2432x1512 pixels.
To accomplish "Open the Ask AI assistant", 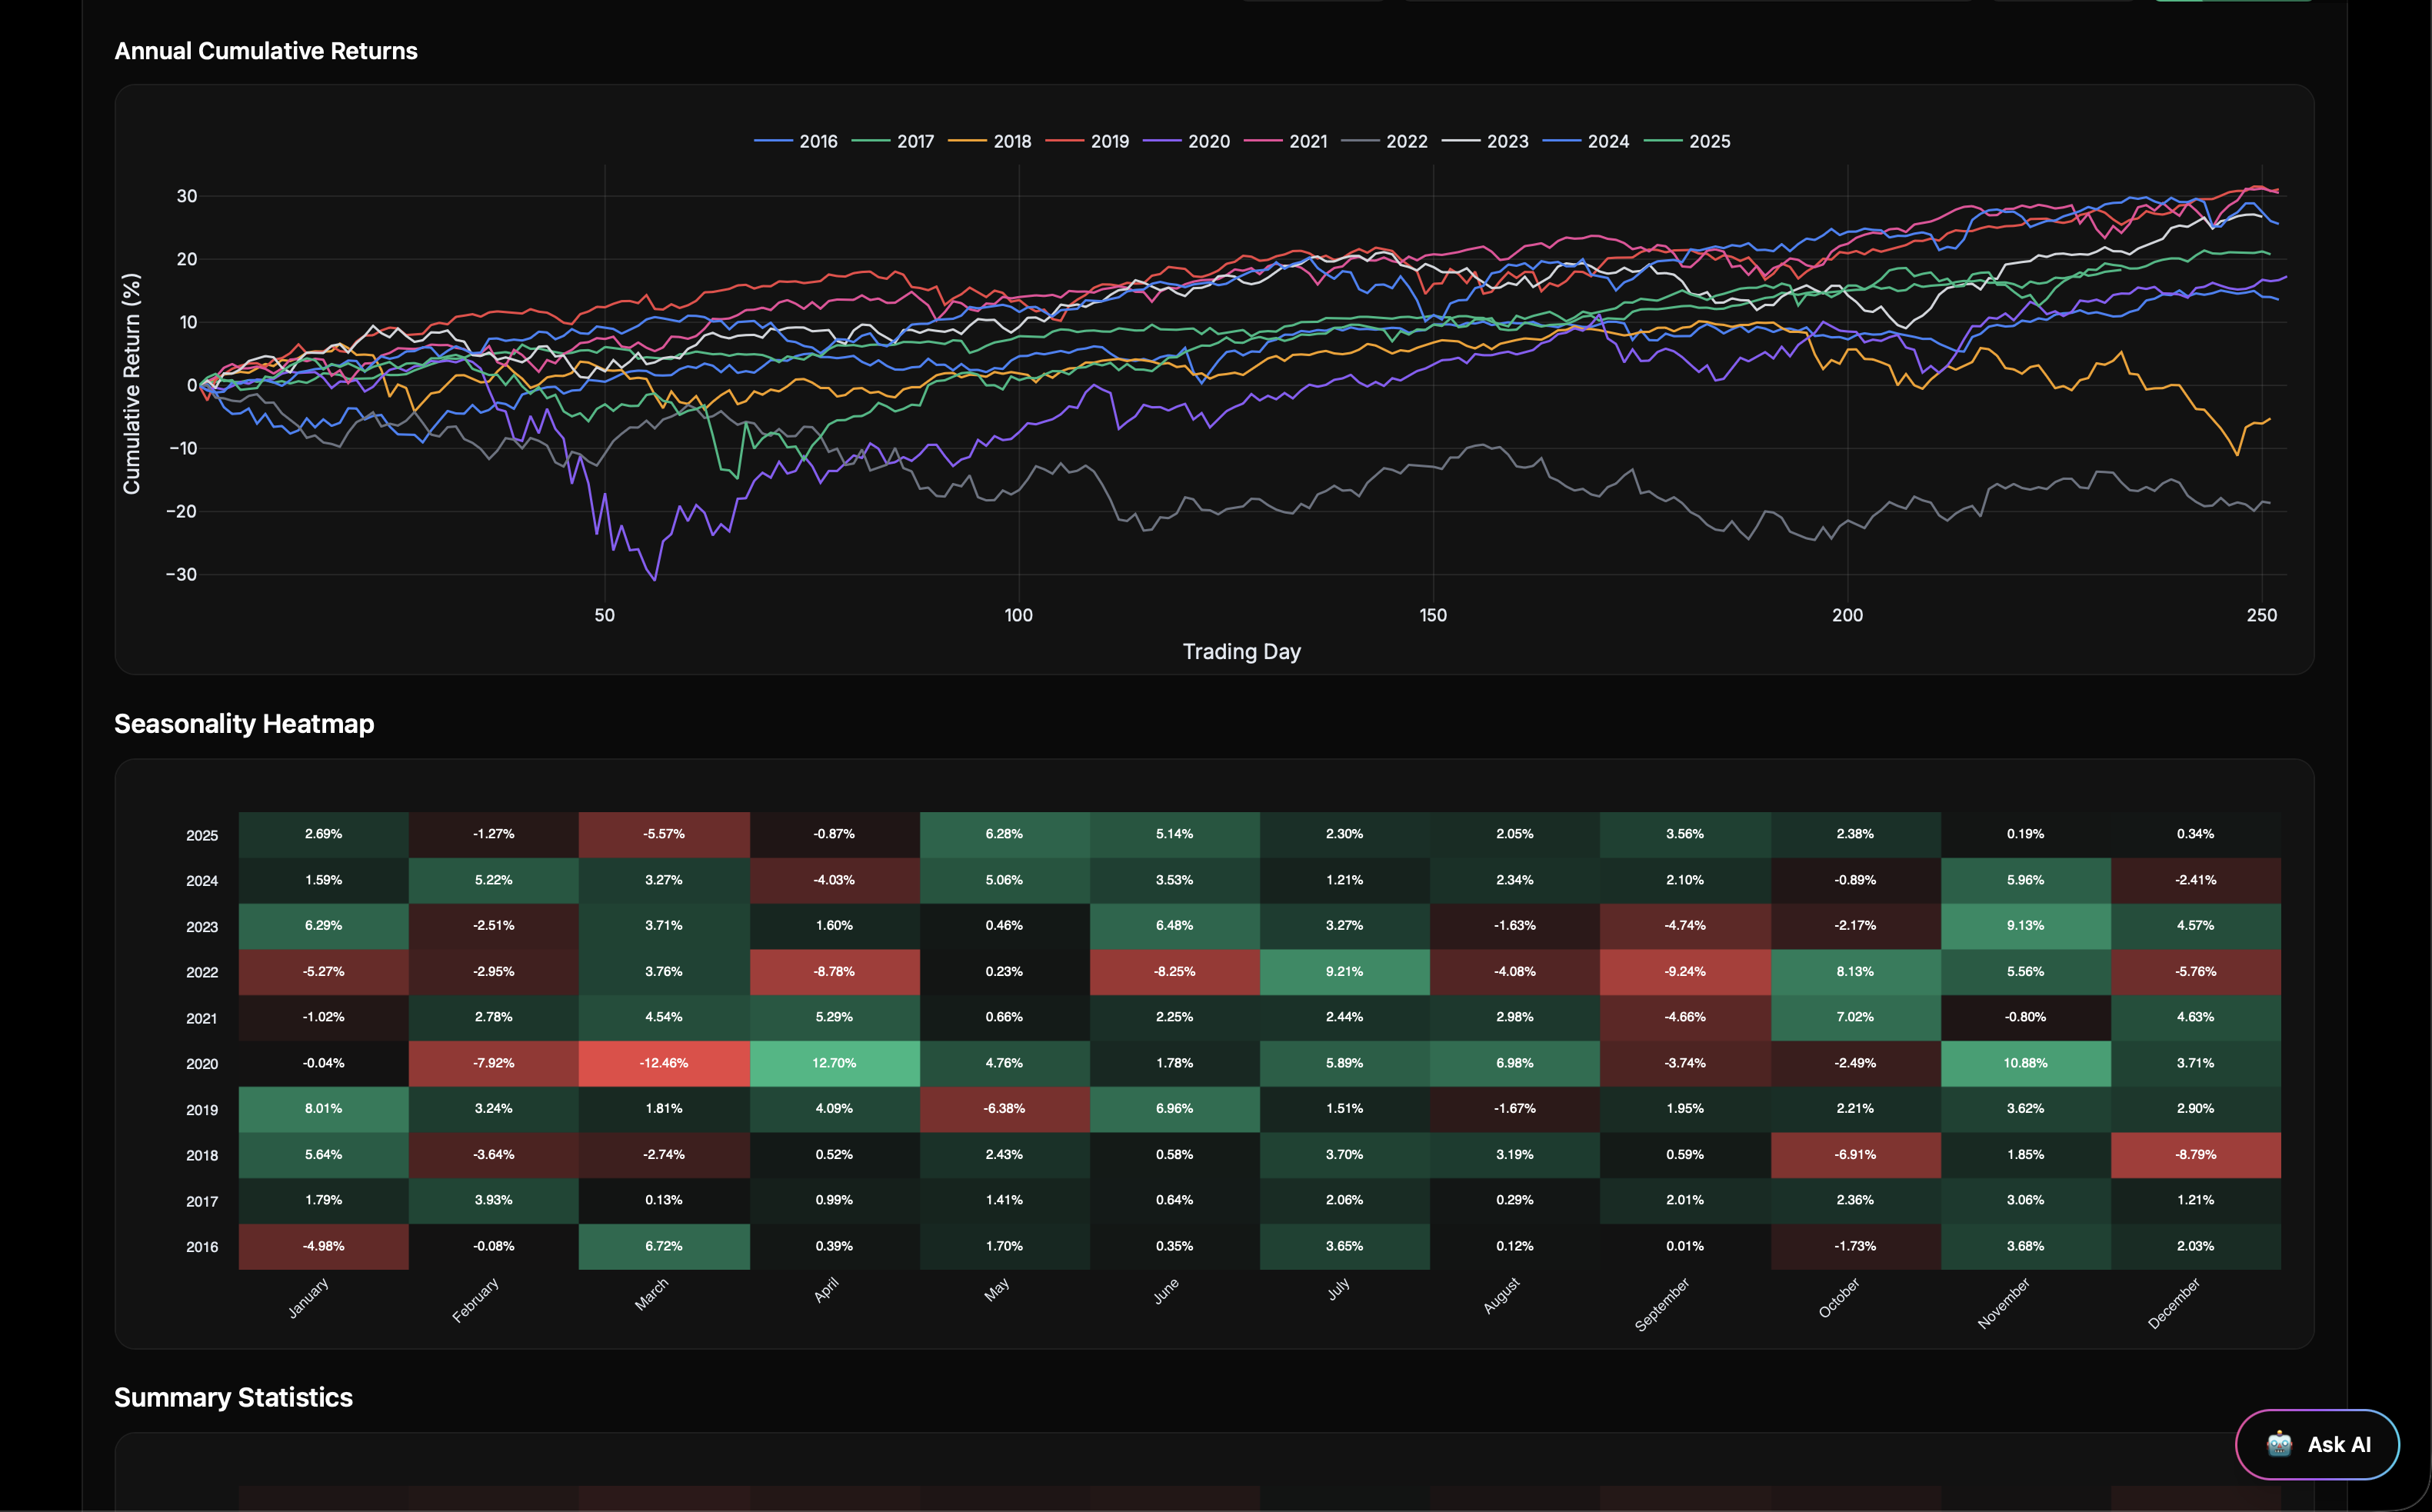I will [2316, 1444].
